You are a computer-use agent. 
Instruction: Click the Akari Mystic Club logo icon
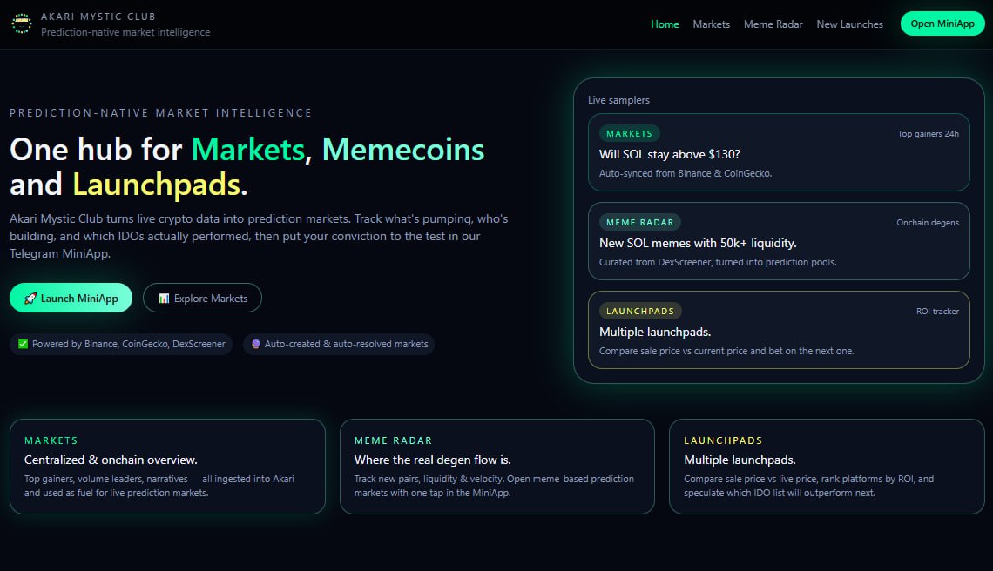[x=21, y=24]
